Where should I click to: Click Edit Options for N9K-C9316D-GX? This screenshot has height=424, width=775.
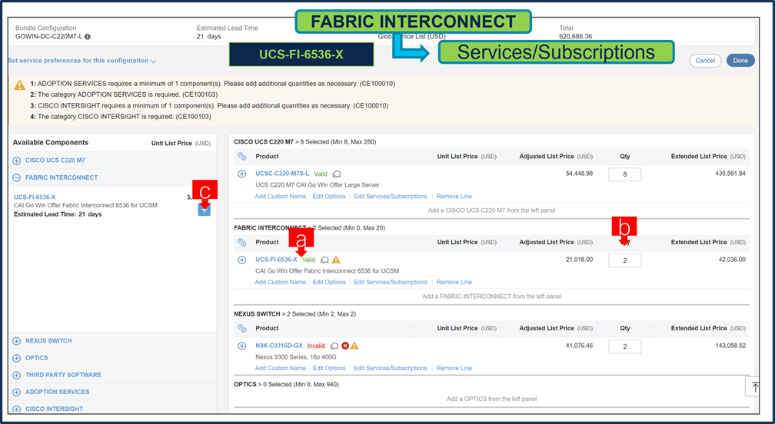329,368
